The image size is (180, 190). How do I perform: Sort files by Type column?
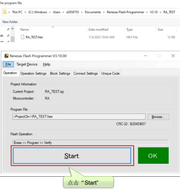(129, 30)
